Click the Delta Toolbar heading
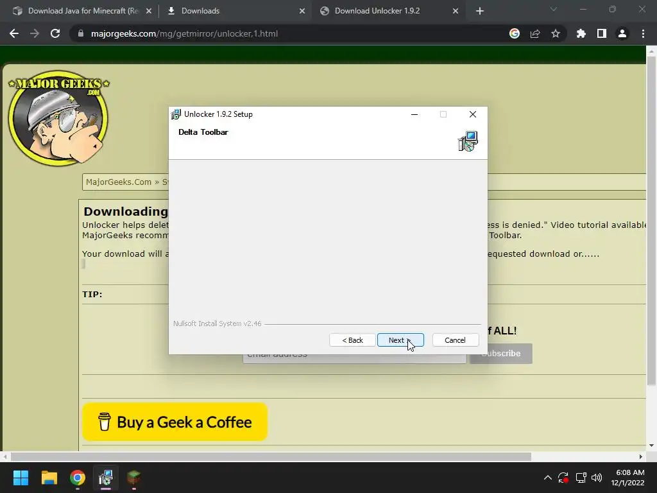 tap(203, 132)
